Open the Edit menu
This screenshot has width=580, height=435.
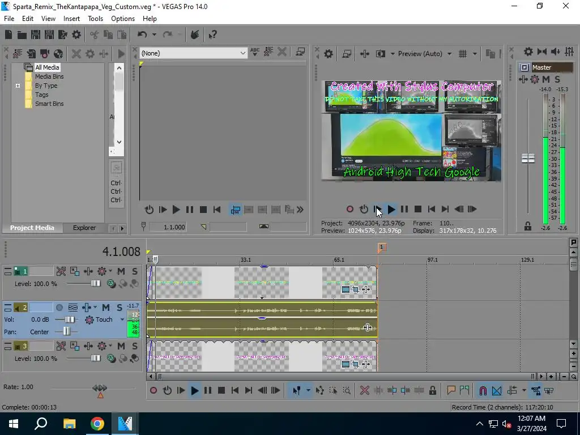[28, 19]
